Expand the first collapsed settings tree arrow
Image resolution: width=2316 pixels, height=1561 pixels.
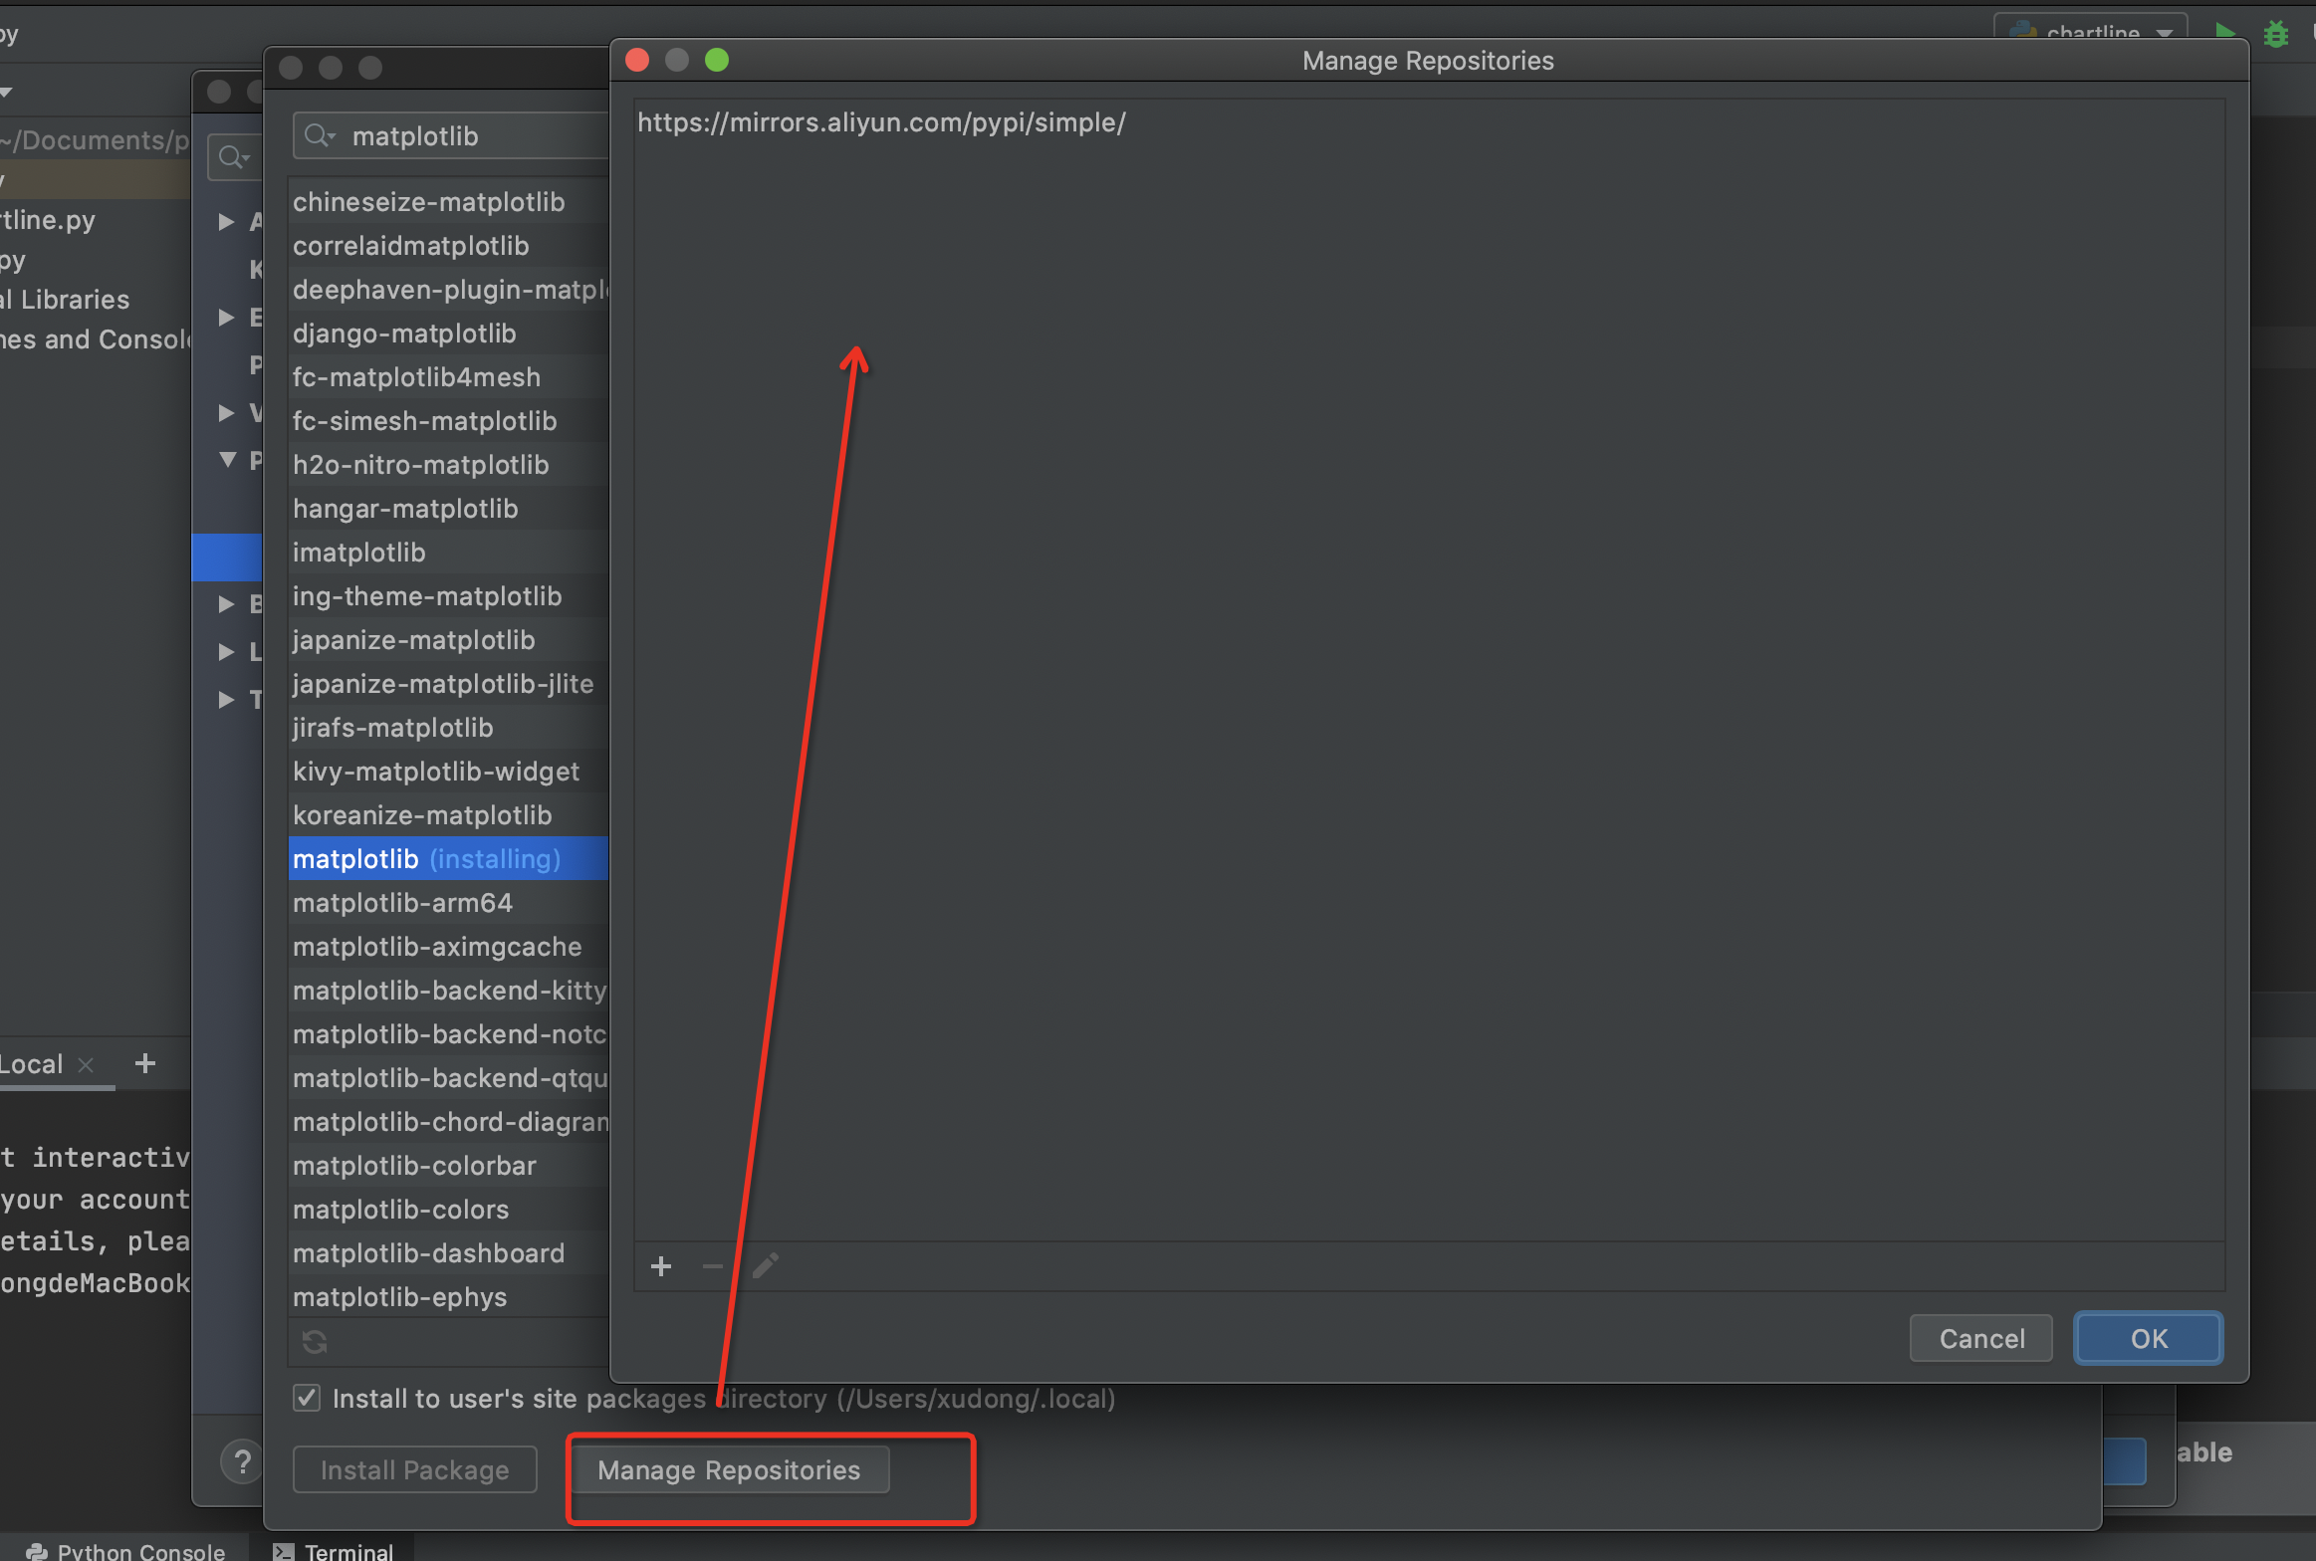pyautogui.click(x=227, y=221)
